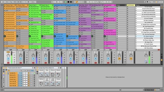Screen dimensions: 164x92
Task: Toggle the Sunday Keys Piano Select device power
Action: 37,68
